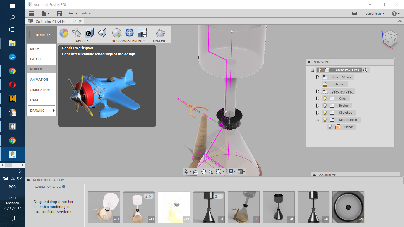Select Plane1 in the browser tree
This screenshot has height=227, width=404.
coord(349,127)
